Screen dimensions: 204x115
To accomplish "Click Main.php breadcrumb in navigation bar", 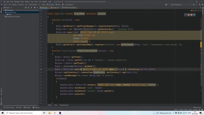I will pos(51,4).
